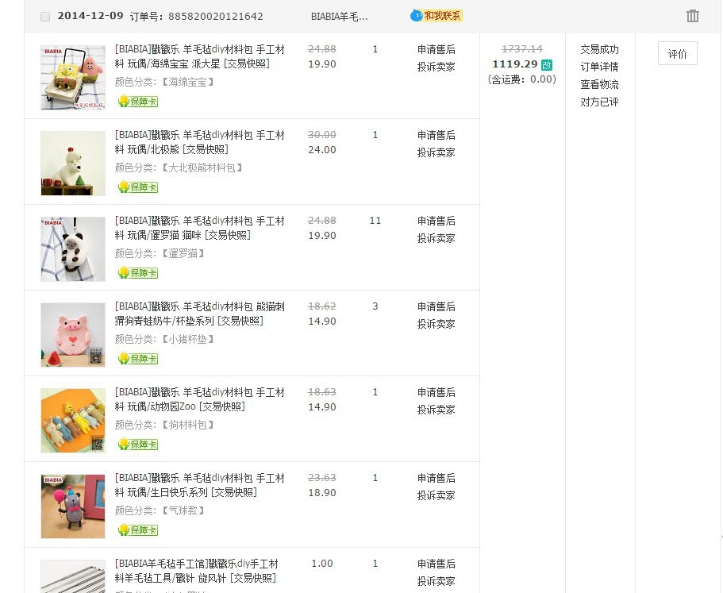Open the 订单详情 order details link

pos(599,67)
